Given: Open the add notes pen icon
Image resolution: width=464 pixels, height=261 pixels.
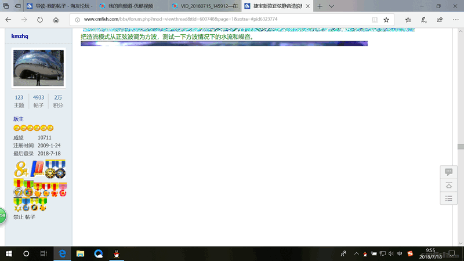Looking at the screenshot, I should 424,20.
